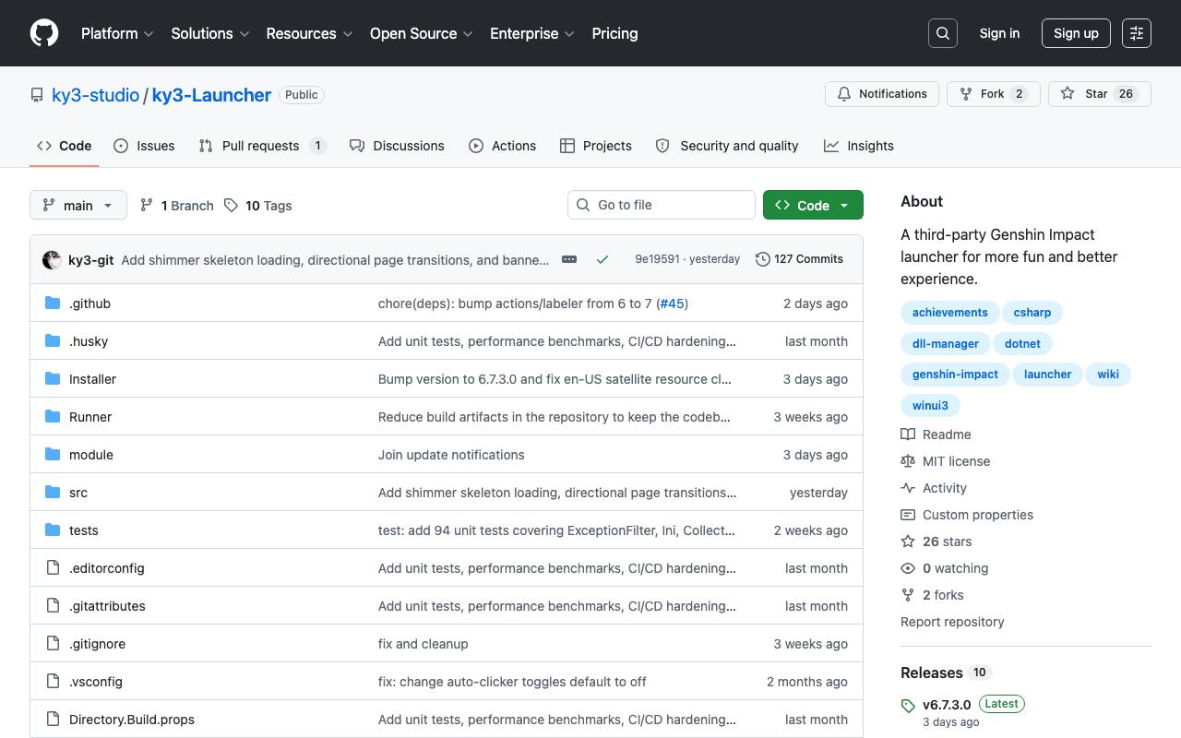Image resolution: width=1181 pixels, height=738 pixels.
Task: Open the achievements topic tag
Action: [x=949, y=313]
